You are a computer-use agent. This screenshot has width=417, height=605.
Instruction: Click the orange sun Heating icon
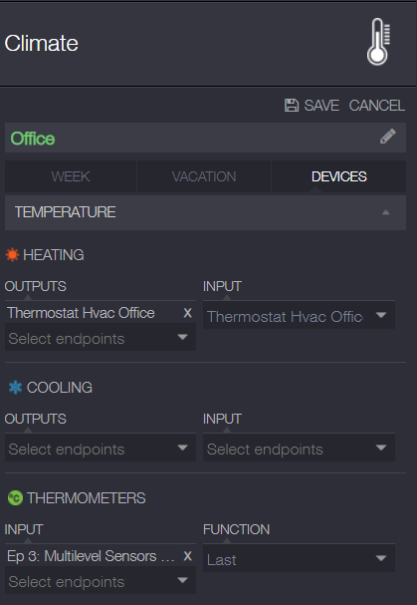coord(12,254)
